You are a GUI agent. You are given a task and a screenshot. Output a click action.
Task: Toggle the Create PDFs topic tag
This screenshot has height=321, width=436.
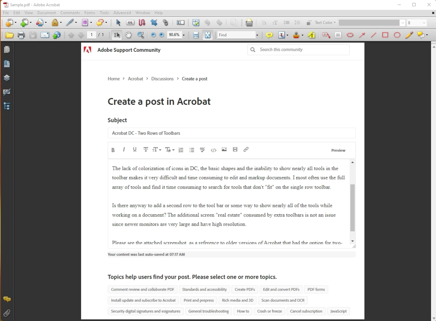(x=245, y=290)
